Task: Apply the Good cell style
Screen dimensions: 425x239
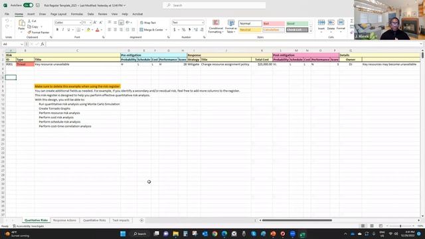Action: [x=297, y=24]
